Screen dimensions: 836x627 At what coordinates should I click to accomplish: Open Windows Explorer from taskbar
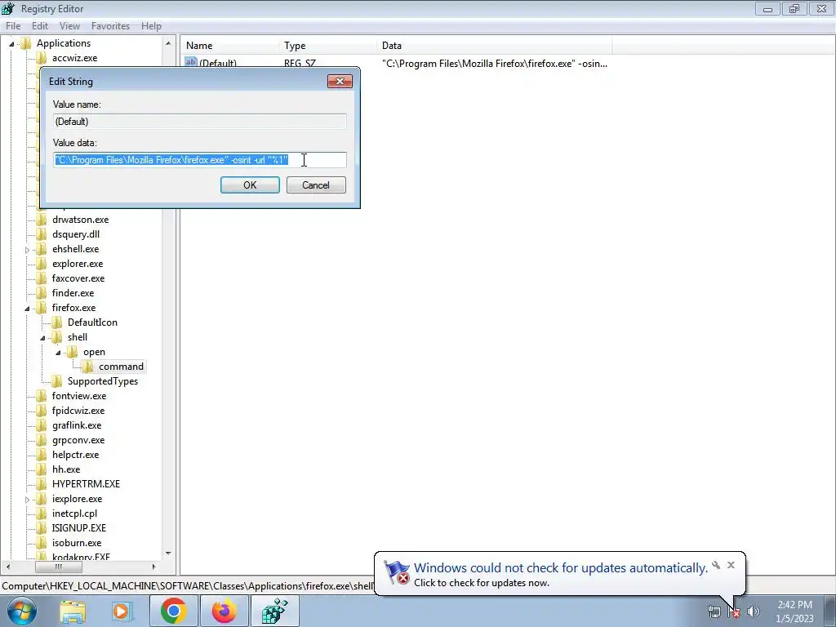tap(72, 611)
